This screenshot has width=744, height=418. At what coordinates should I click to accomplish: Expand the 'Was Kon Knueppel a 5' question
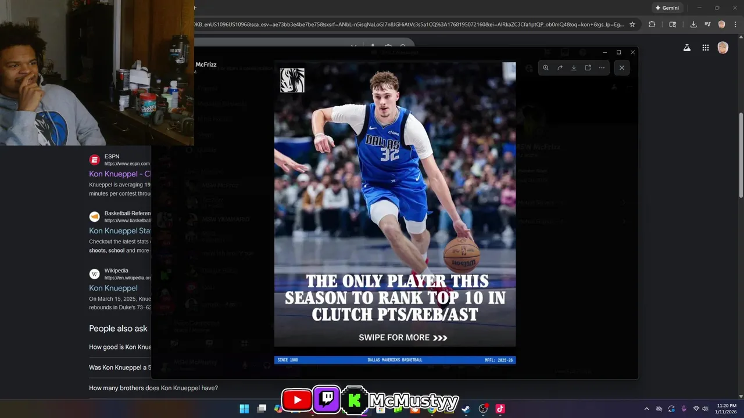click(120, 367)
